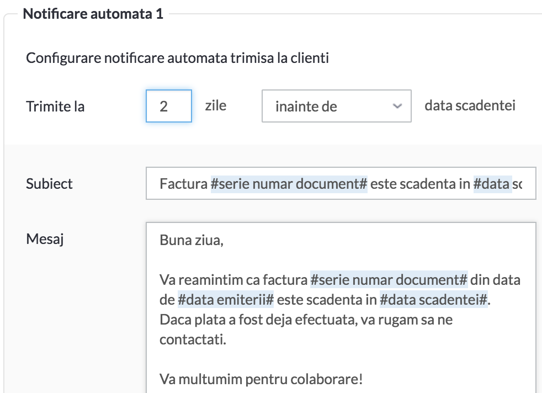542x393 pixels.
Task: Click the chevron arrow in timing dropdown
Action: tap(396, 105)
